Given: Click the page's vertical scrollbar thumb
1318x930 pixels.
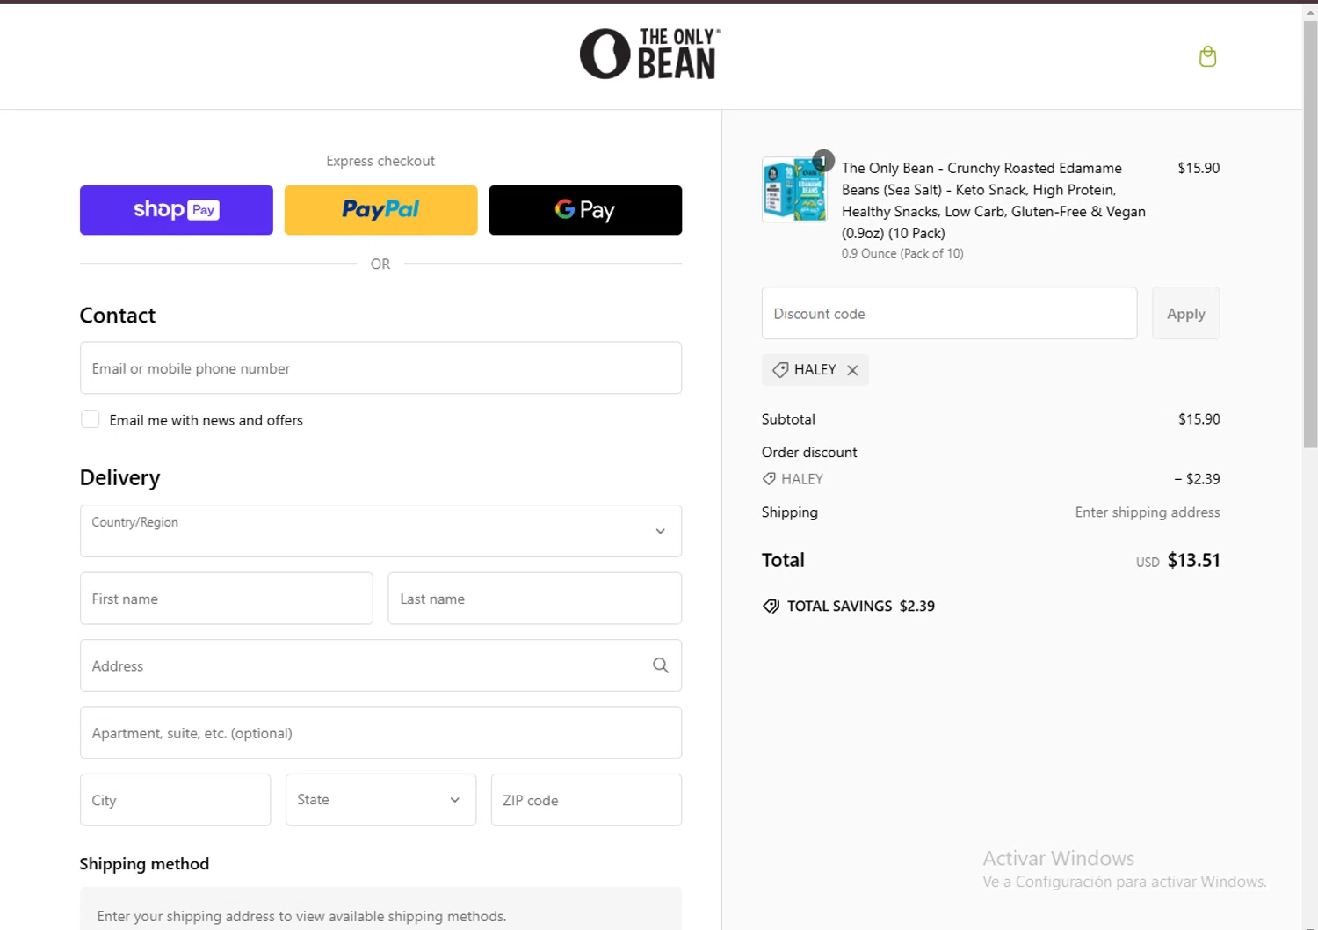Looking at the screenshot, I should (x=1310, y=233).
